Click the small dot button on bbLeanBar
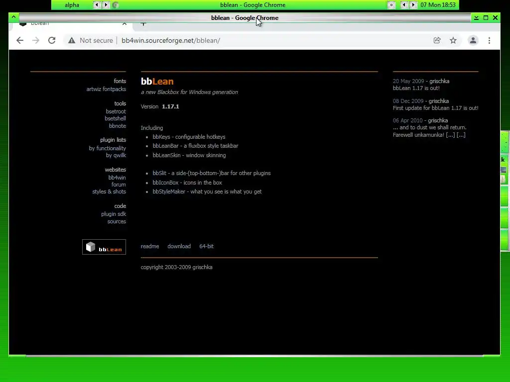This screenshot has width=510, height=382. [391, 5]
